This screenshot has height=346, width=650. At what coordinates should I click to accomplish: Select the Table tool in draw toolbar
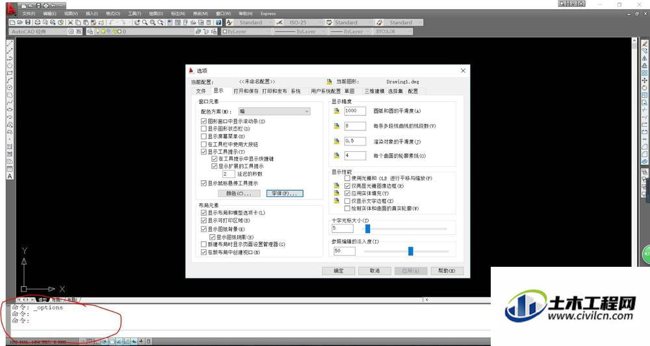[10, 169]
